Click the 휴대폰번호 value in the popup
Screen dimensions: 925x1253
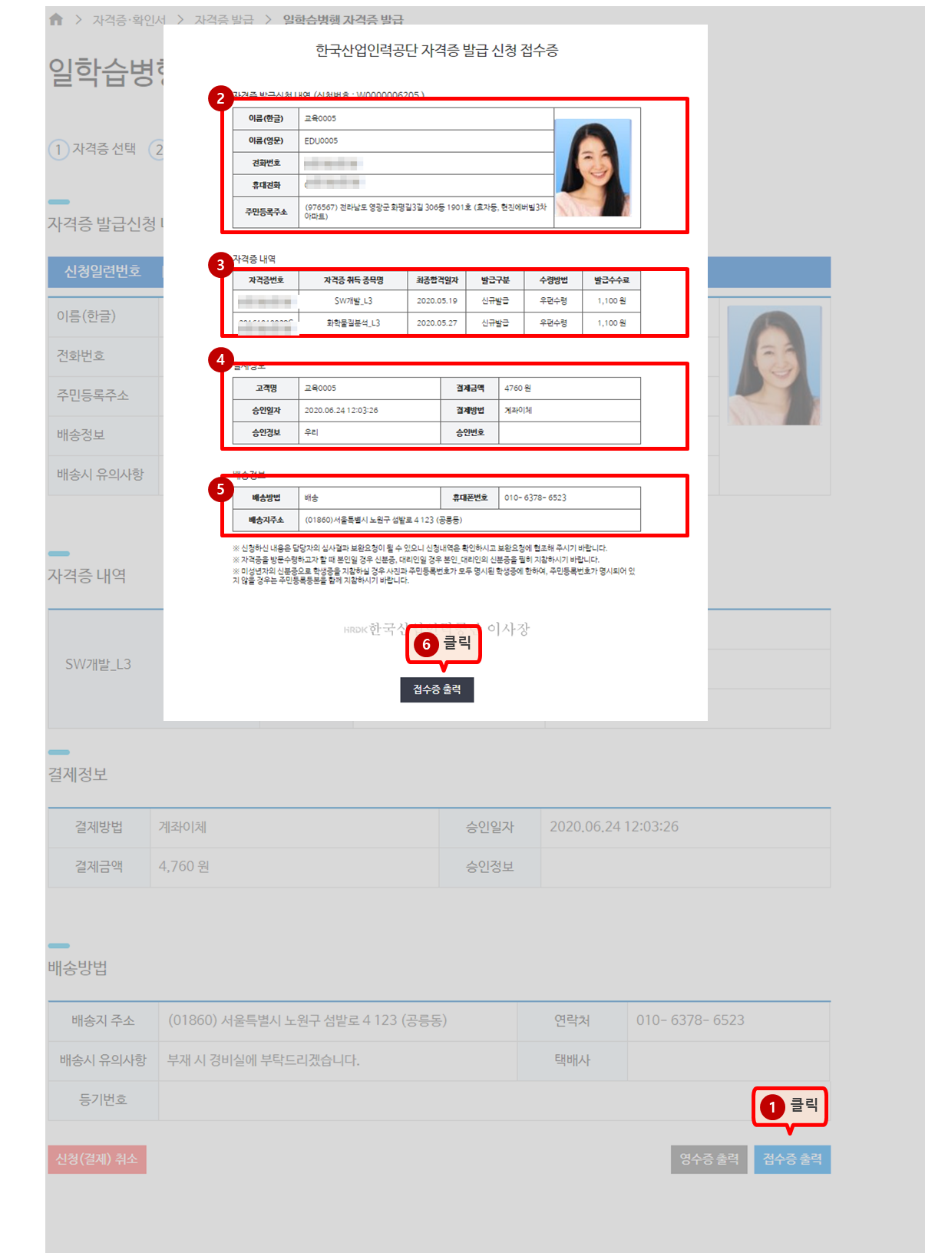[535, 498]
